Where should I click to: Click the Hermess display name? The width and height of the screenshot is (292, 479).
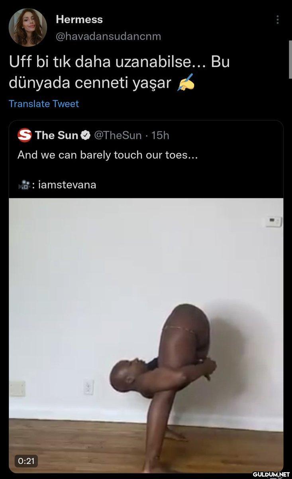pos(79,19)
